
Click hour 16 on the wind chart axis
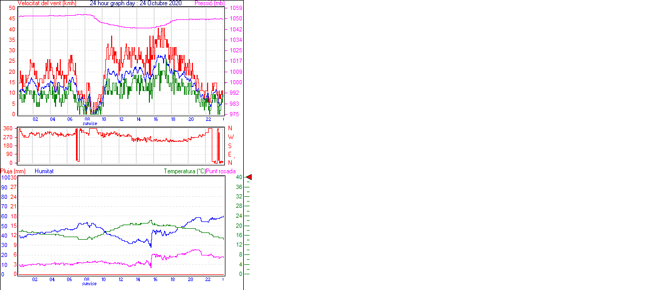click(156, 119)
